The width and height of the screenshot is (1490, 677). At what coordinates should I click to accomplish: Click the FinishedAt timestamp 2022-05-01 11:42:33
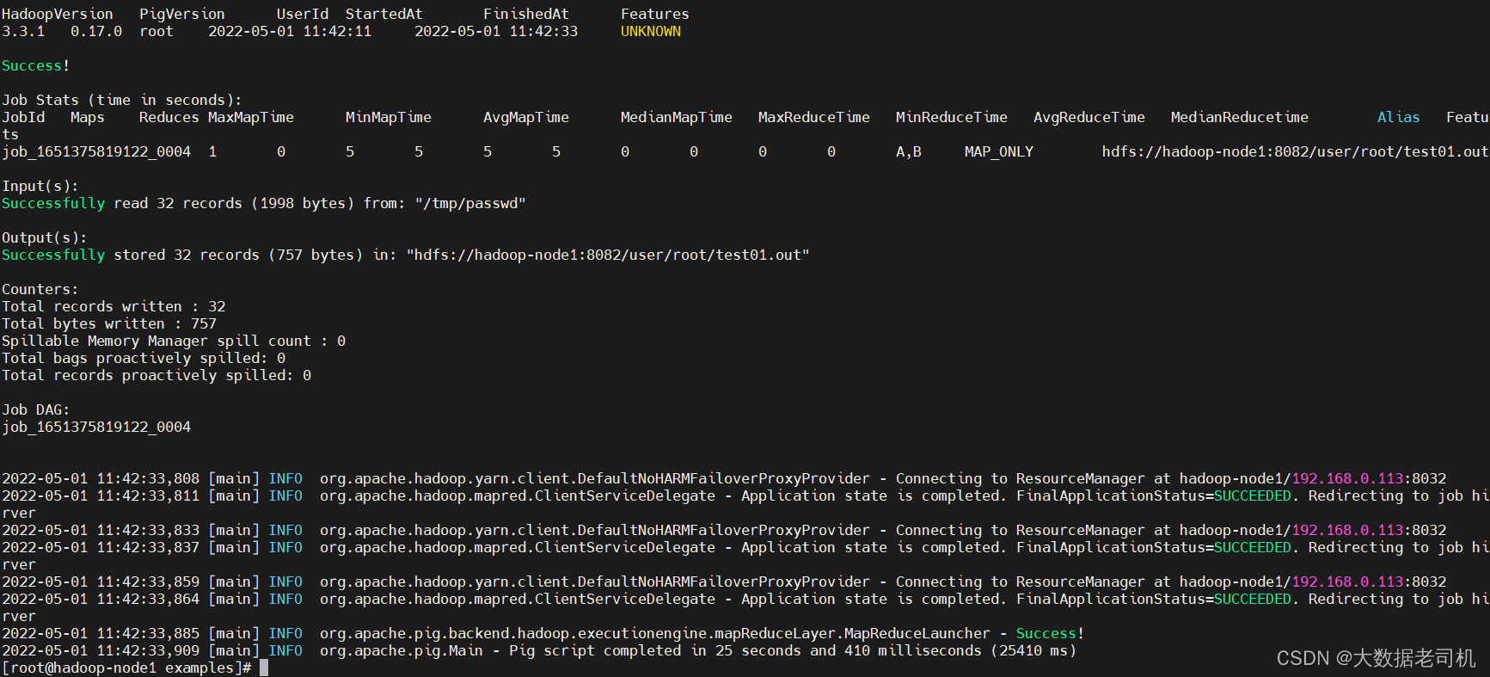coord(496,31)
